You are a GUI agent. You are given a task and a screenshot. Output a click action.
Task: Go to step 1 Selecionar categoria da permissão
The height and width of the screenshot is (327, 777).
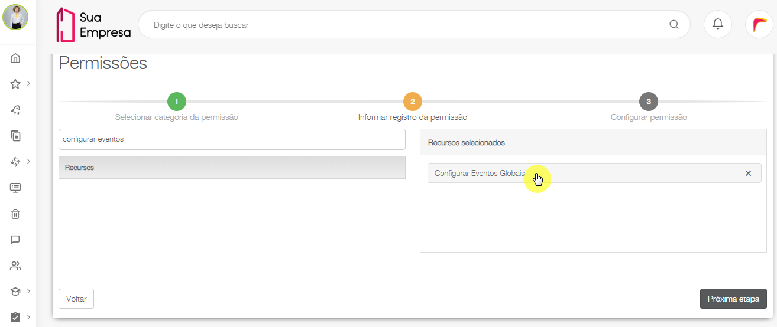click(x=177, y=102)
